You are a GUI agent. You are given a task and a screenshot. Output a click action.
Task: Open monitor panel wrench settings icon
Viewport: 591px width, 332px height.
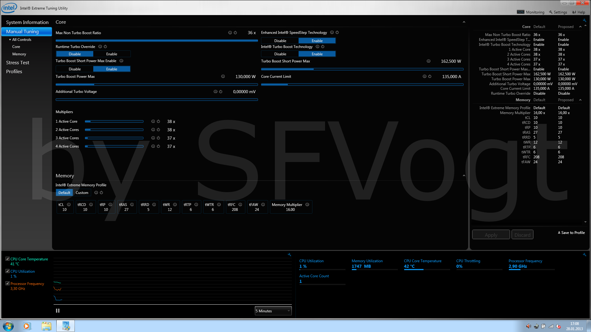pyautogui.click(x=584, y=255)
